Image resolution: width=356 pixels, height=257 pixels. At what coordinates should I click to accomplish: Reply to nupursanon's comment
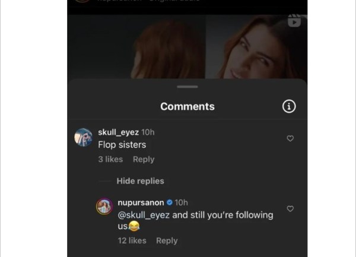(167, 240)
